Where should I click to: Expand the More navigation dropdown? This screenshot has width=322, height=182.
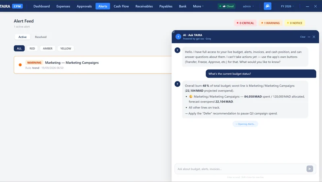[x=198, y=6]
